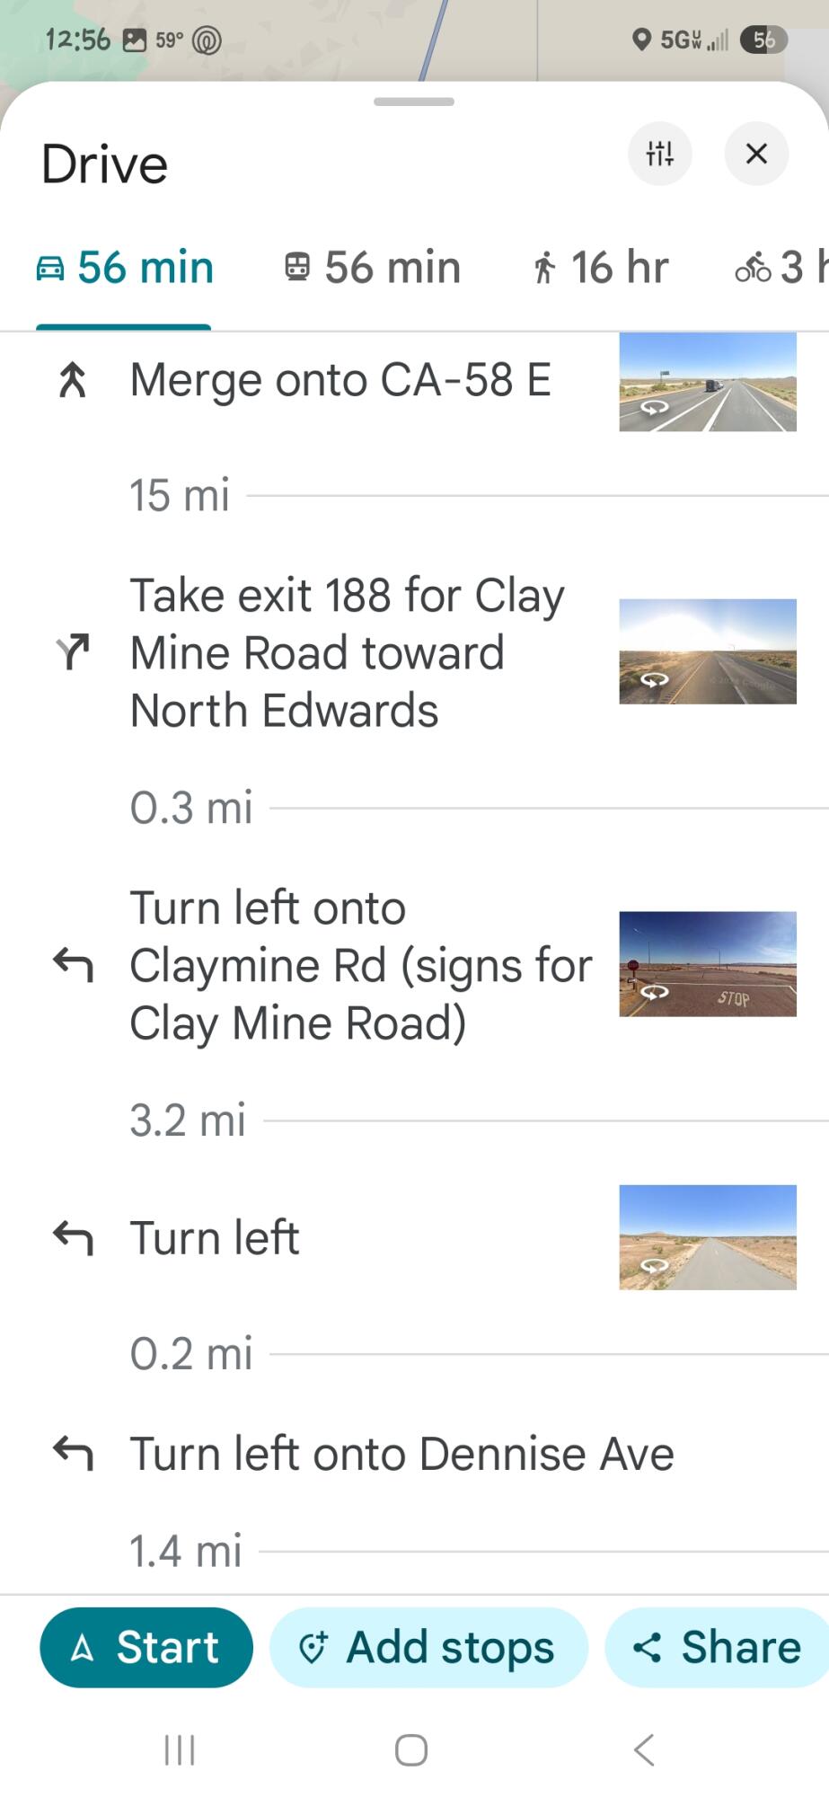This screenshot has height=1797, width=829.
Task: Select the driving 56 min tab
Action: pyautogui.click(x=125, y=268)
